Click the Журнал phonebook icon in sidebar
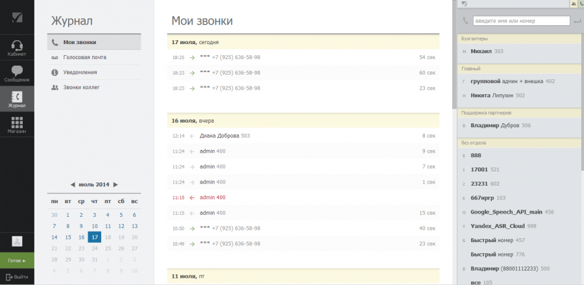Viewport: 584px width, 285px height. [x=17, y=97]
